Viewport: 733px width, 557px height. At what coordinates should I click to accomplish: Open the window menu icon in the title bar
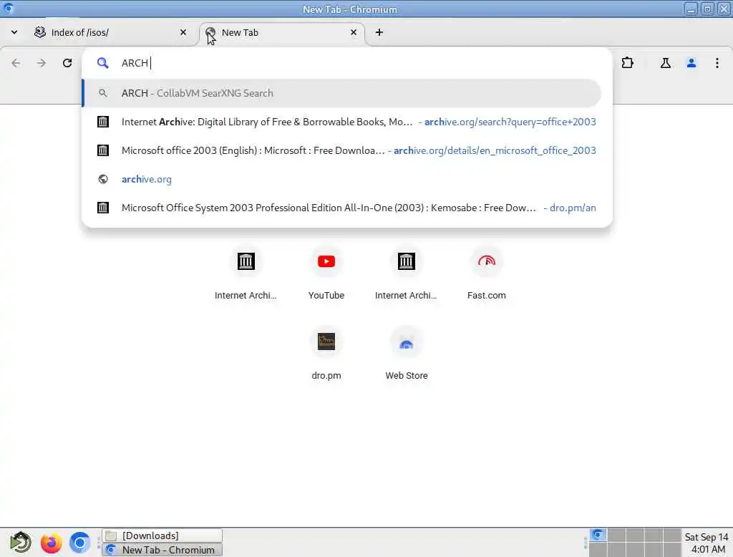click(x=8, y=9)
